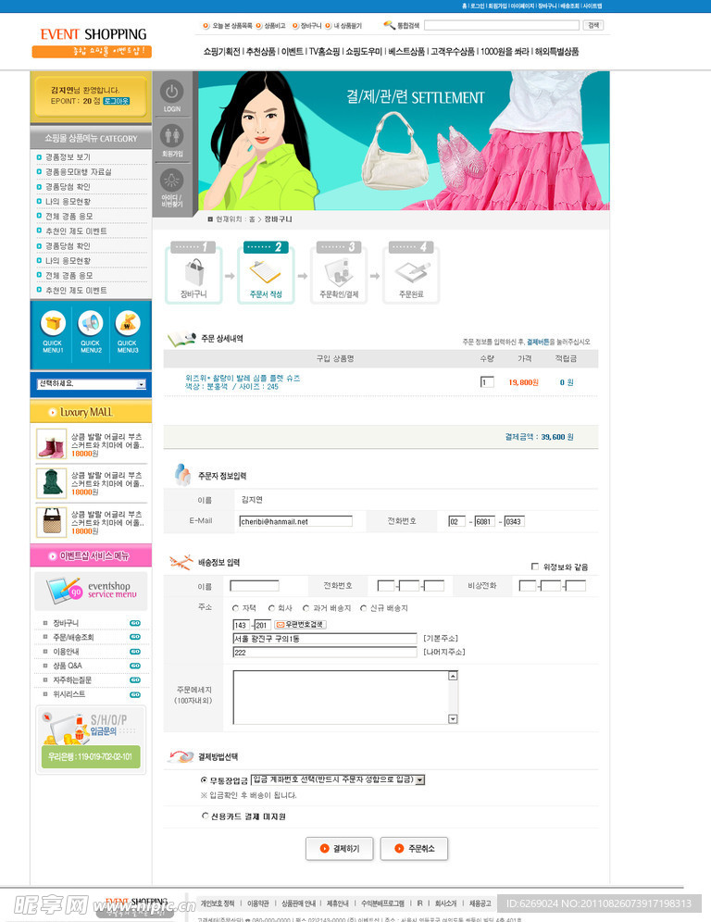
Task: Click the E-Mail input field
Action: coord(296,521)
